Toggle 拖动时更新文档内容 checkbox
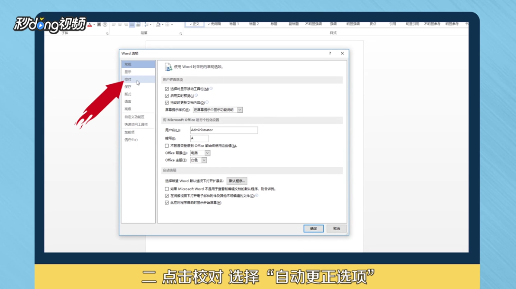Screen dimensions: 516x289 point(167,102)
